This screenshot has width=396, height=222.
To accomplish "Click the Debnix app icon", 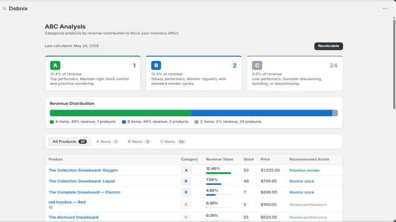I will 4,9.
